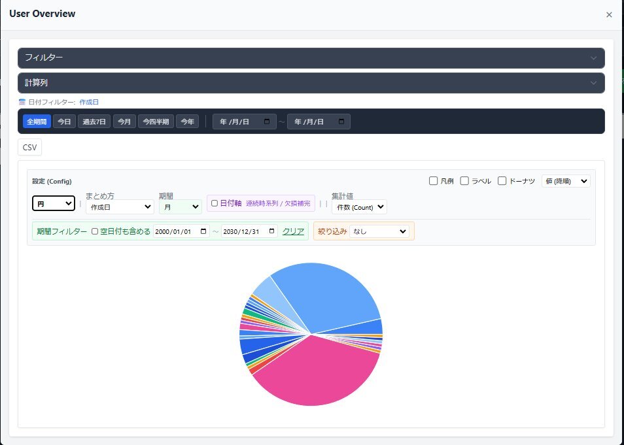624x445 pixels.
Task: Select the 全期間 date range tab
Action: tap(37, 122)
